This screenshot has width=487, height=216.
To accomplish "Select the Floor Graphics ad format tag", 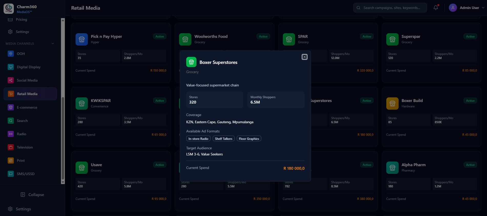I will [x=249, y=139].
